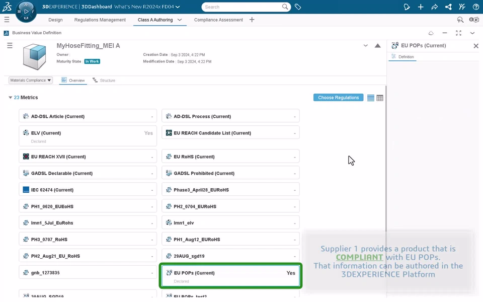The image size is (483, 302).
Task: Click the chat bubbles icon
Action: point(460,20)
